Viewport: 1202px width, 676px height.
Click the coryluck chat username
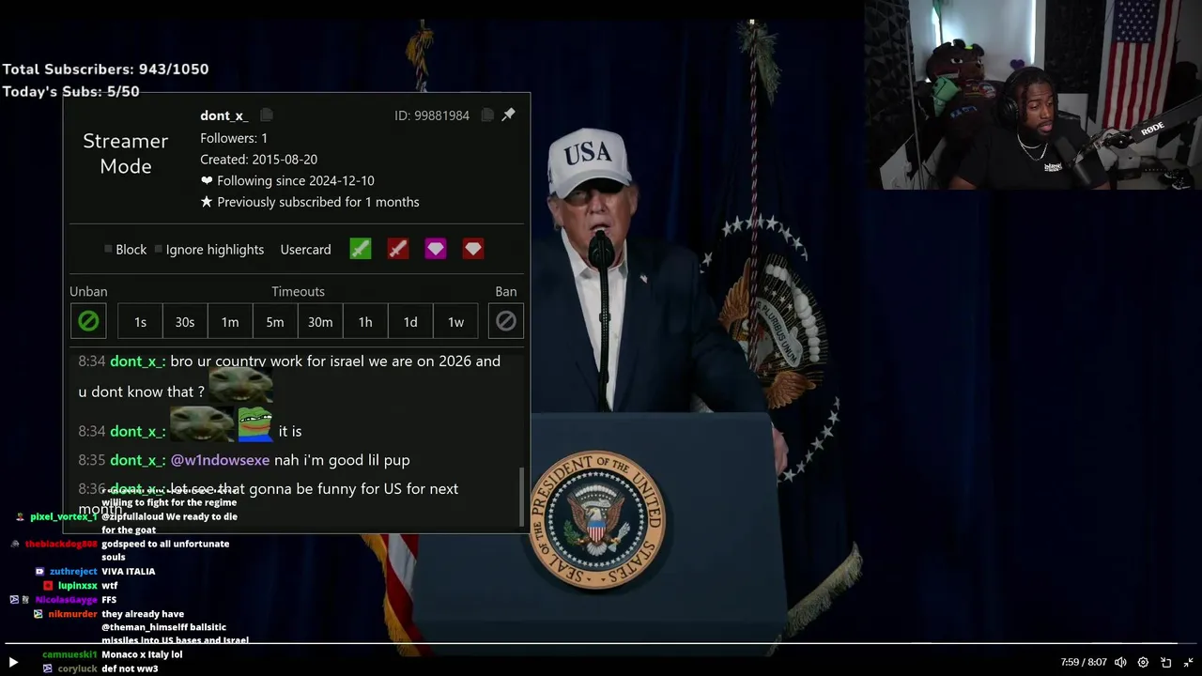coord(77,668)
